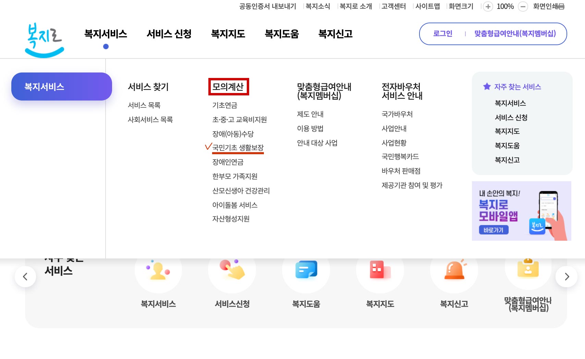Viewport: 585px width, 359px height.
Task: Click the 복지신고 siren icon
Action: 454,270
